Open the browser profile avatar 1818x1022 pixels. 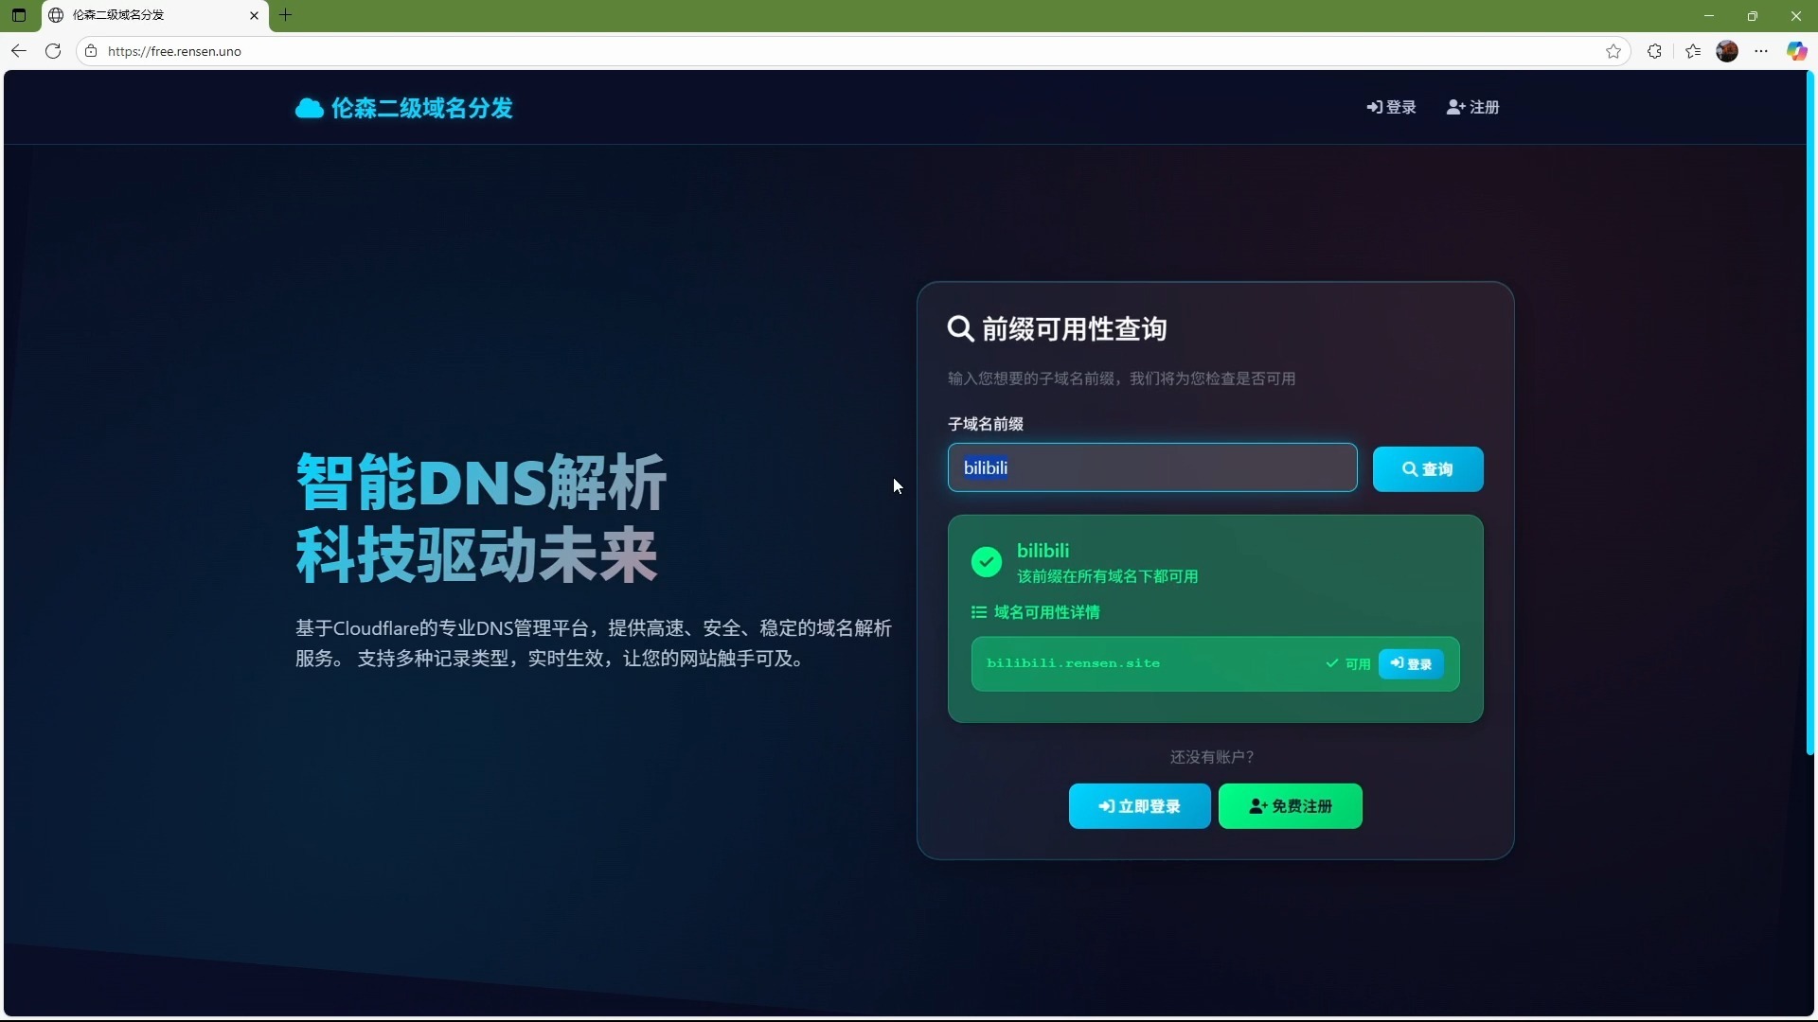[1727, 51]
